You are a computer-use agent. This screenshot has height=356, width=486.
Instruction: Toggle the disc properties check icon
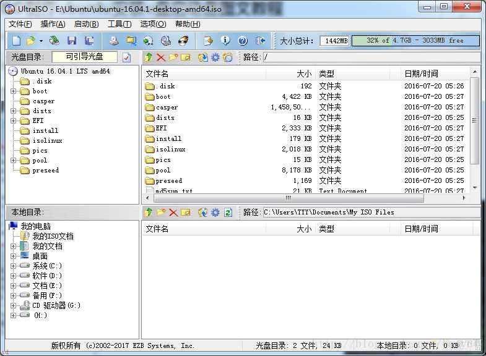coord(126,57)
